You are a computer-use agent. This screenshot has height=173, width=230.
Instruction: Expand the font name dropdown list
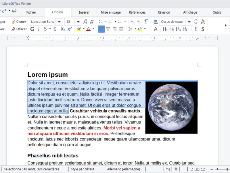(x=59, y=22)
